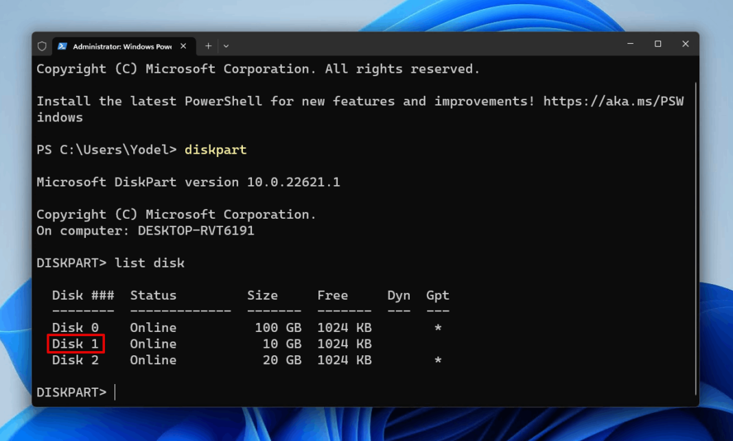Image resolution: width=733 pixels, height=441 pixels.
Task: Click the list disk command text
Action: [x=150, y=263]
